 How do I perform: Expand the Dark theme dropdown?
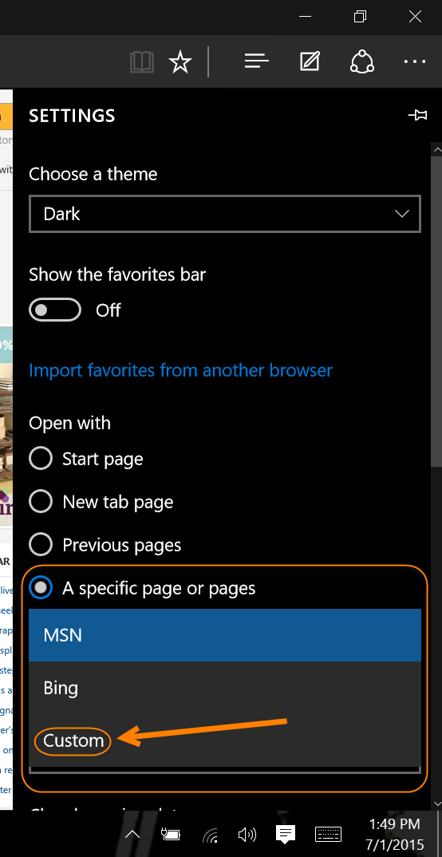tap(224, 214)
